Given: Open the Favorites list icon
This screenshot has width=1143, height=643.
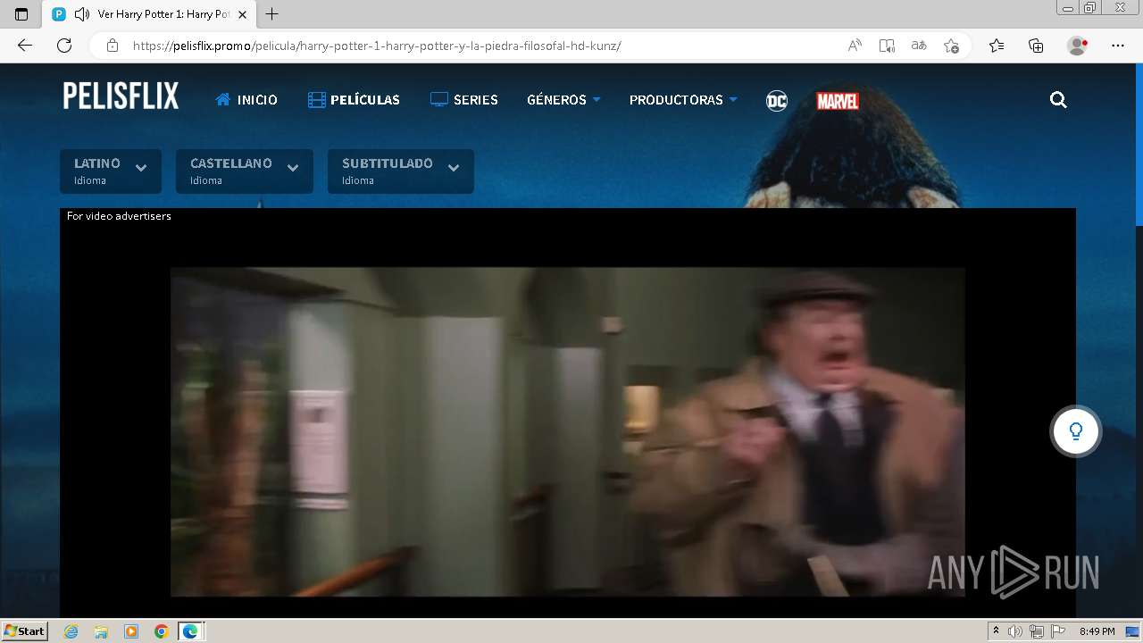Looking at the screenshot, I should [997, 46].
